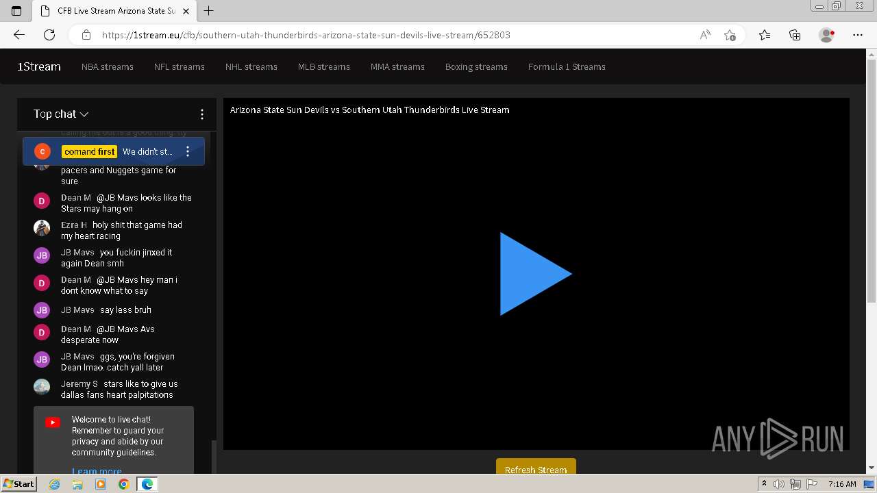This screenshot has width=877, height=493.
Task: Open the volume speaker tray icon
Action: 779,484
